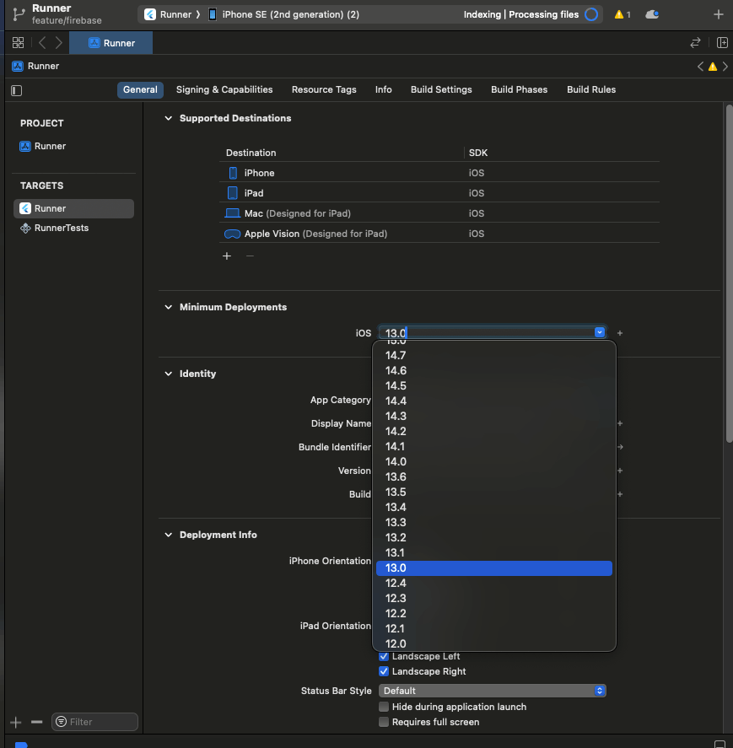Jump to the next issue arrow
The image size is (733, 748).
725,67
